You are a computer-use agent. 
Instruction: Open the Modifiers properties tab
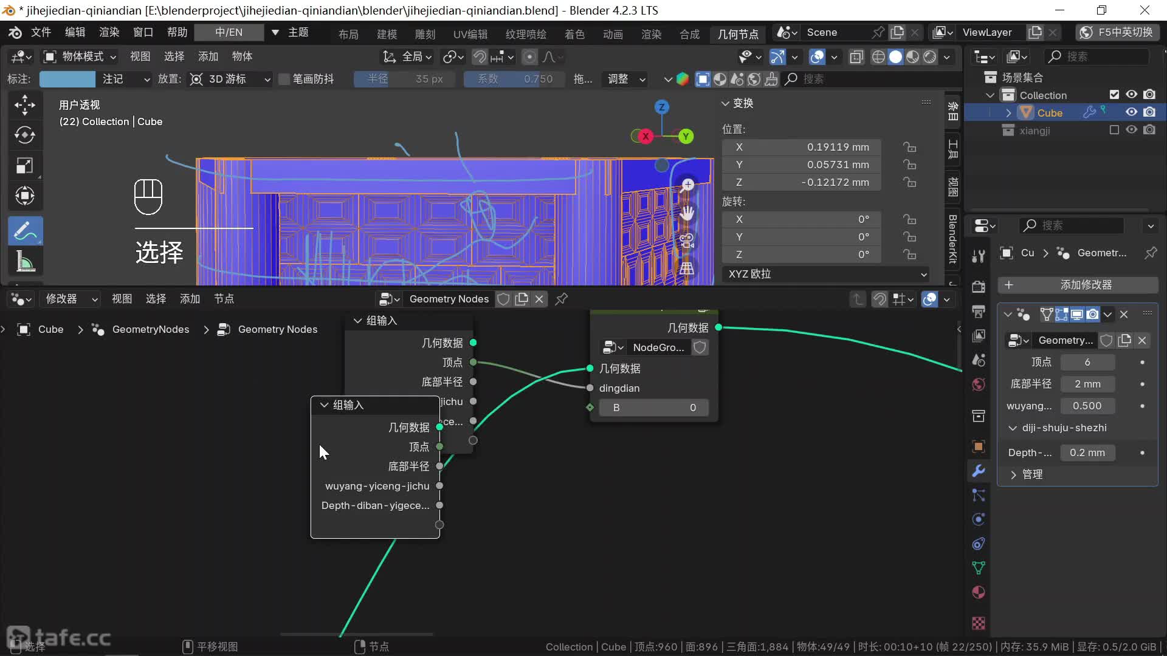979,471
